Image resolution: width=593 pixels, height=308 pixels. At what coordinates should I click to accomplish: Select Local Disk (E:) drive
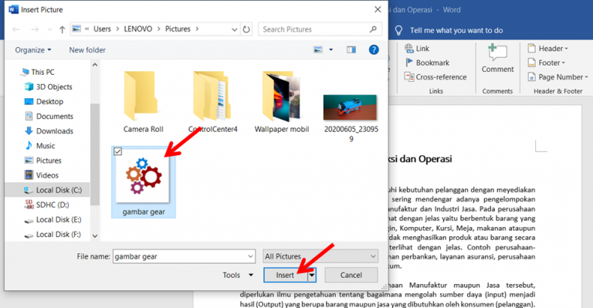coord(53,219)
